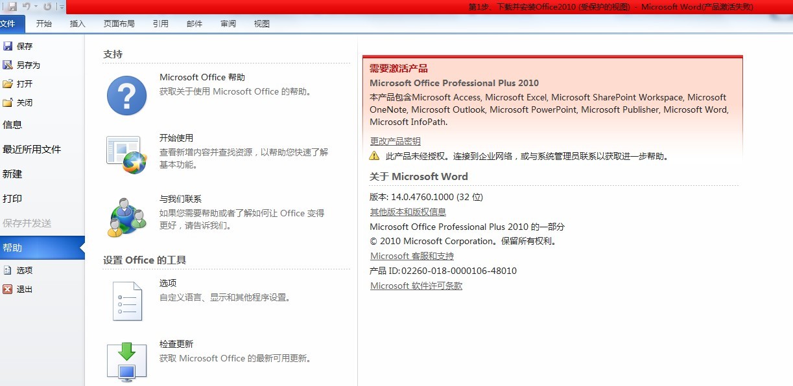Open the undo history dropdown arrow

(36, 6)
